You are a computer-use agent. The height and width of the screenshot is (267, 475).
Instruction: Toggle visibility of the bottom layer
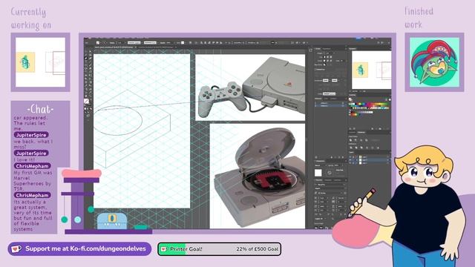(x=350, y=163)
